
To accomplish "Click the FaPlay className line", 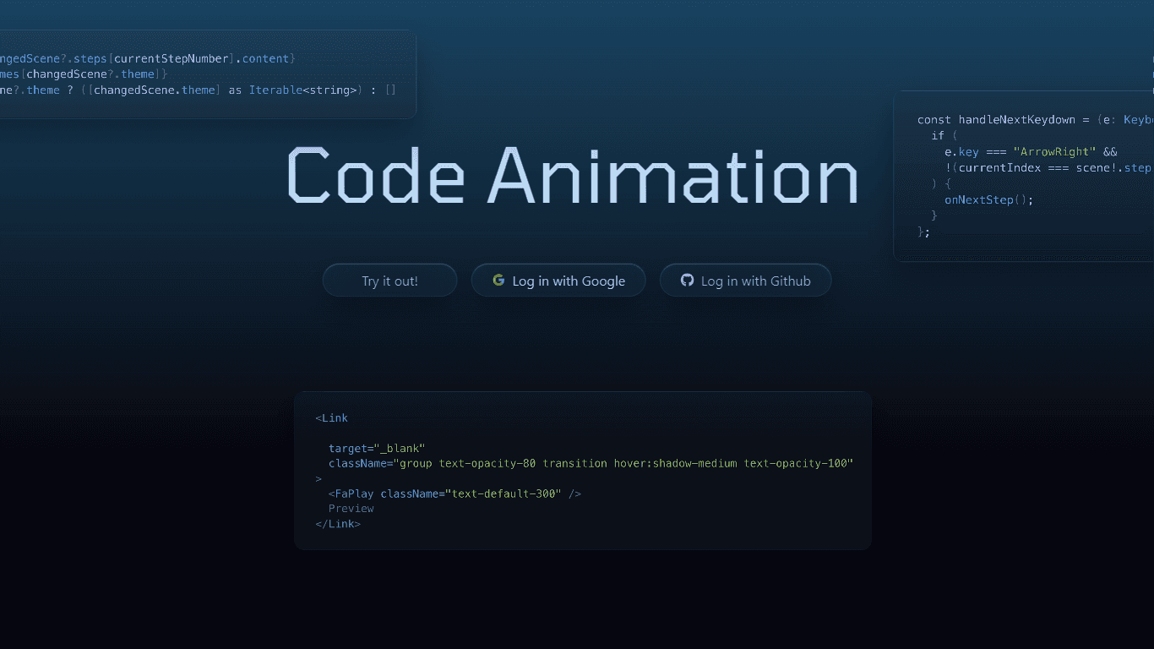I will click(455, 494).
